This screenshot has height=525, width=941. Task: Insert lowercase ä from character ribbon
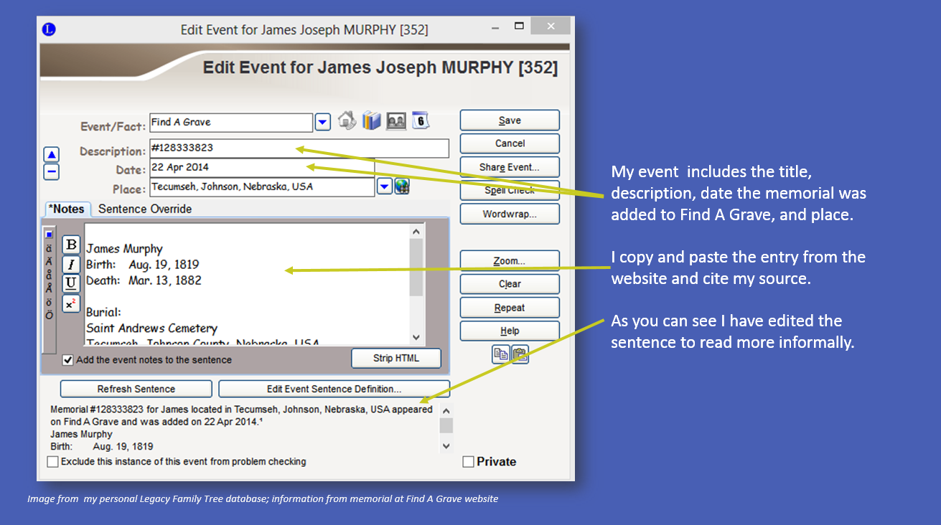49,247
